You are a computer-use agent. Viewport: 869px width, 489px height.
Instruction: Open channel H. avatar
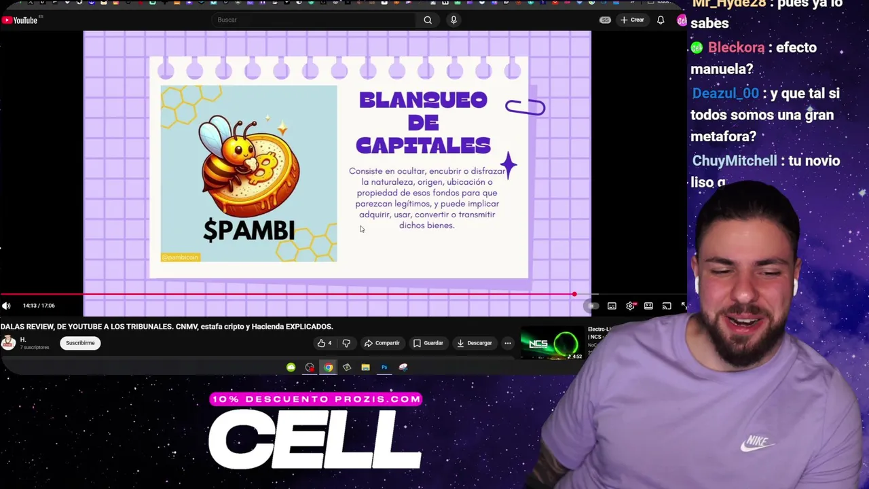coord(8,343)
